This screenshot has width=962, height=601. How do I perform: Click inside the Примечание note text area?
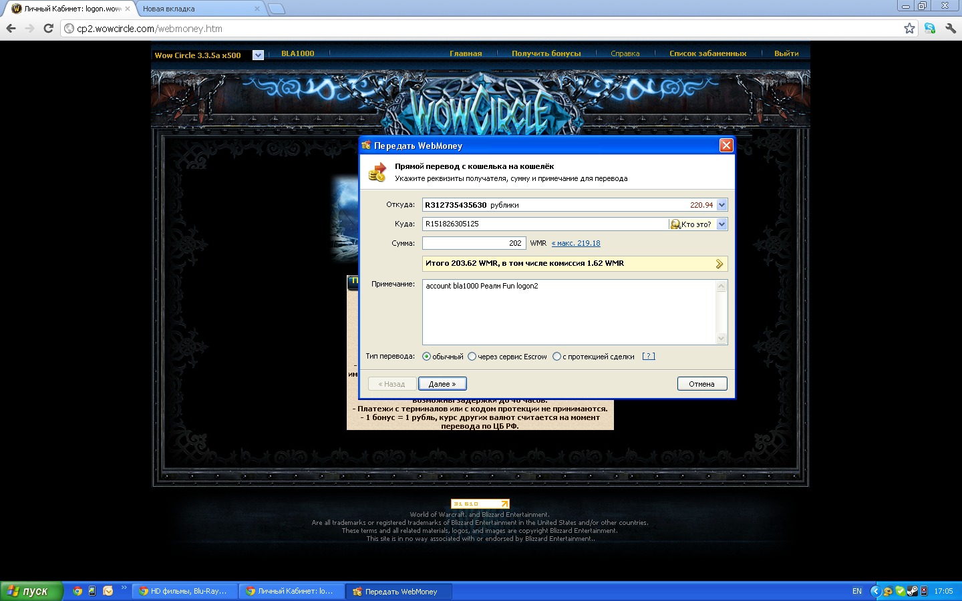[569, 313]
